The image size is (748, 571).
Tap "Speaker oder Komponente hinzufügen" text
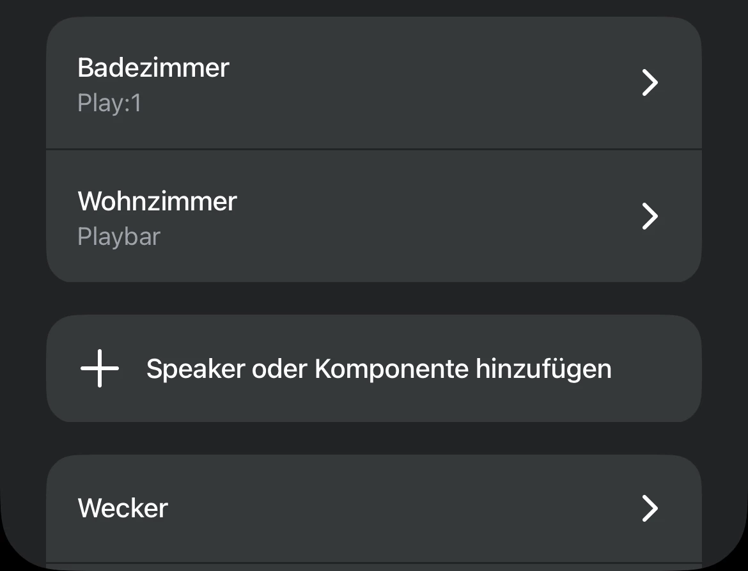click(x=378, y=369)
